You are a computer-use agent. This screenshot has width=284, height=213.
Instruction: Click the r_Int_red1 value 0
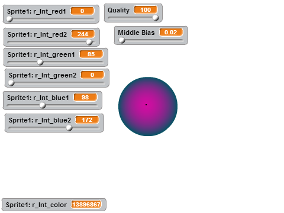[x=82, y=11]
